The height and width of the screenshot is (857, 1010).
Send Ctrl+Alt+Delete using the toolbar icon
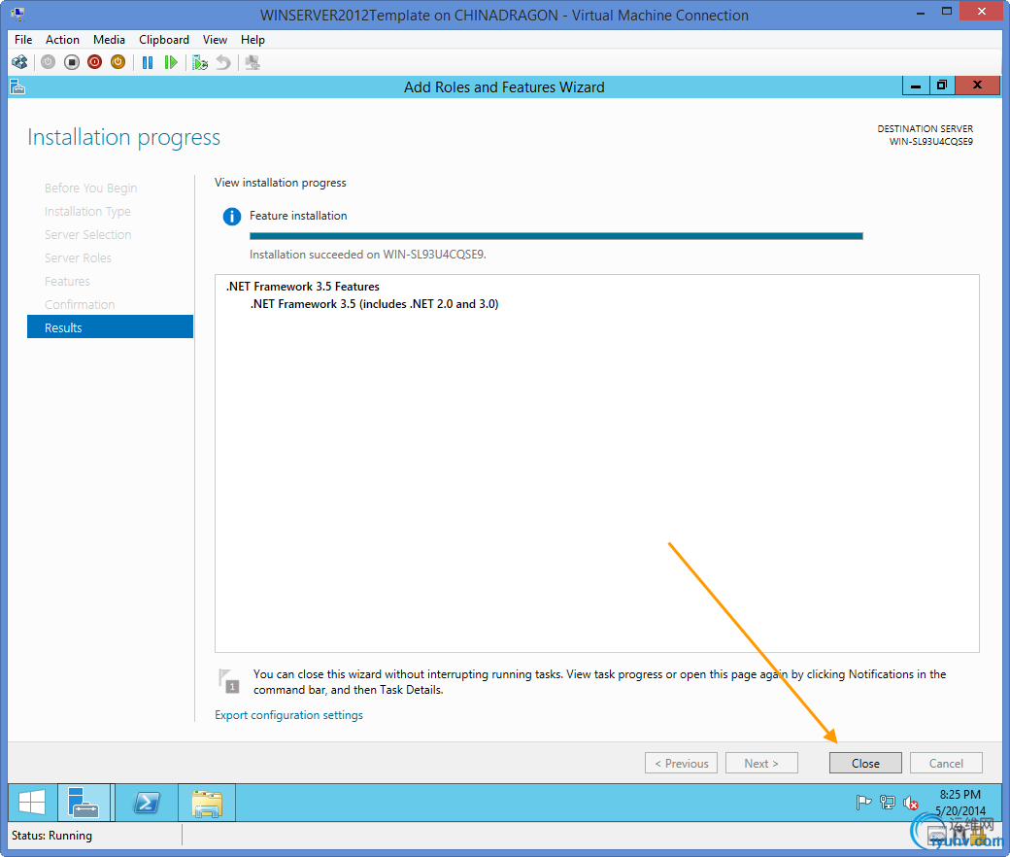(19, 62)
